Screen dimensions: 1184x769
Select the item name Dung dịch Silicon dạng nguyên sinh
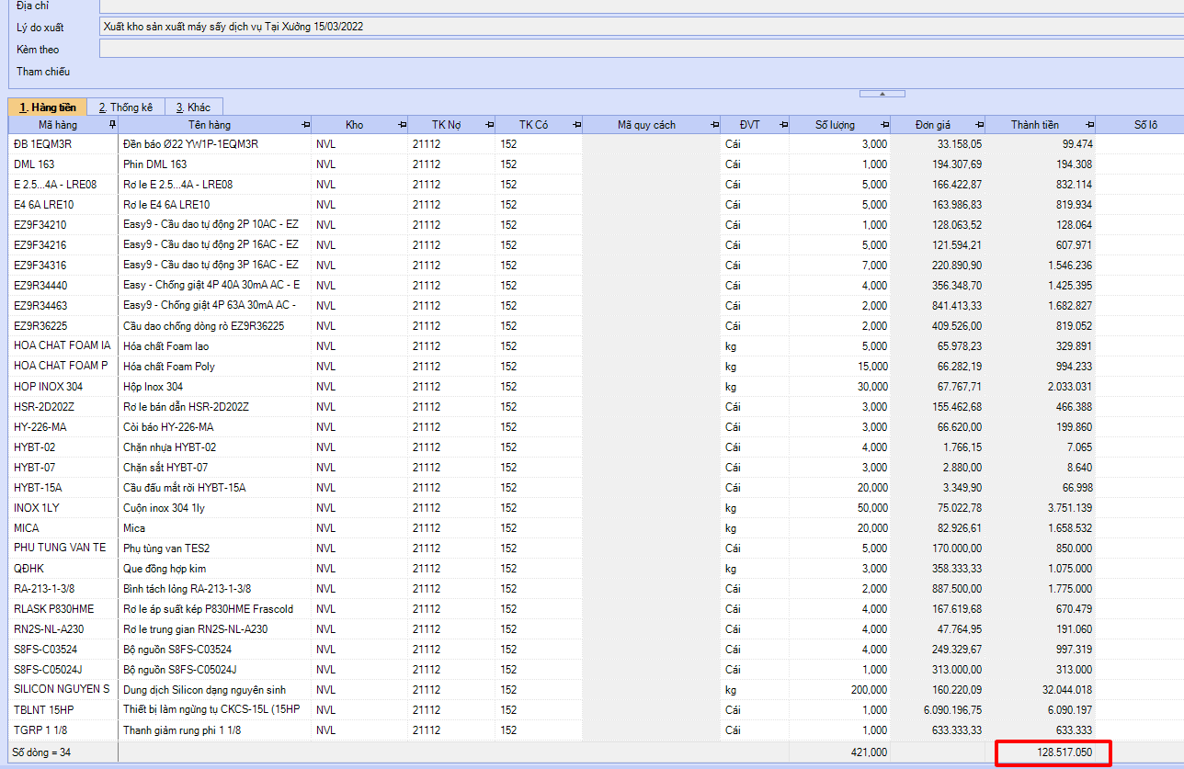click(x=204, y=690)
